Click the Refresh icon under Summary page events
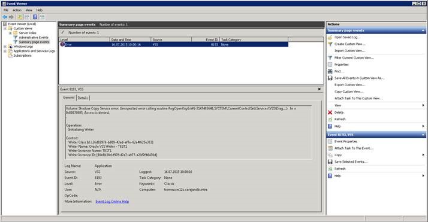Viewport: 428px width, 222px height. pyautogui.click(x=330, y=119)
